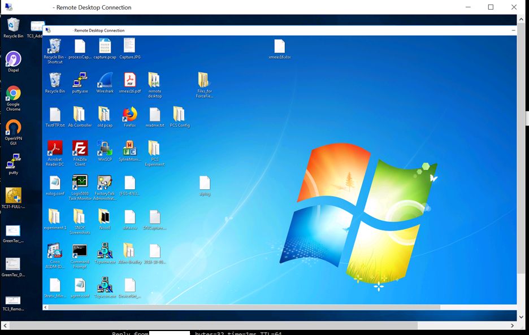Open the Command Prompt shortcut
Screen dimensions: 529x335
point(80,255)
